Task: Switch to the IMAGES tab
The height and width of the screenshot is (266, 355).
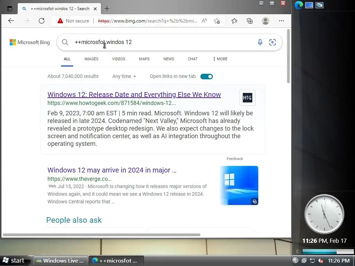Action: [x=91, y=59]
